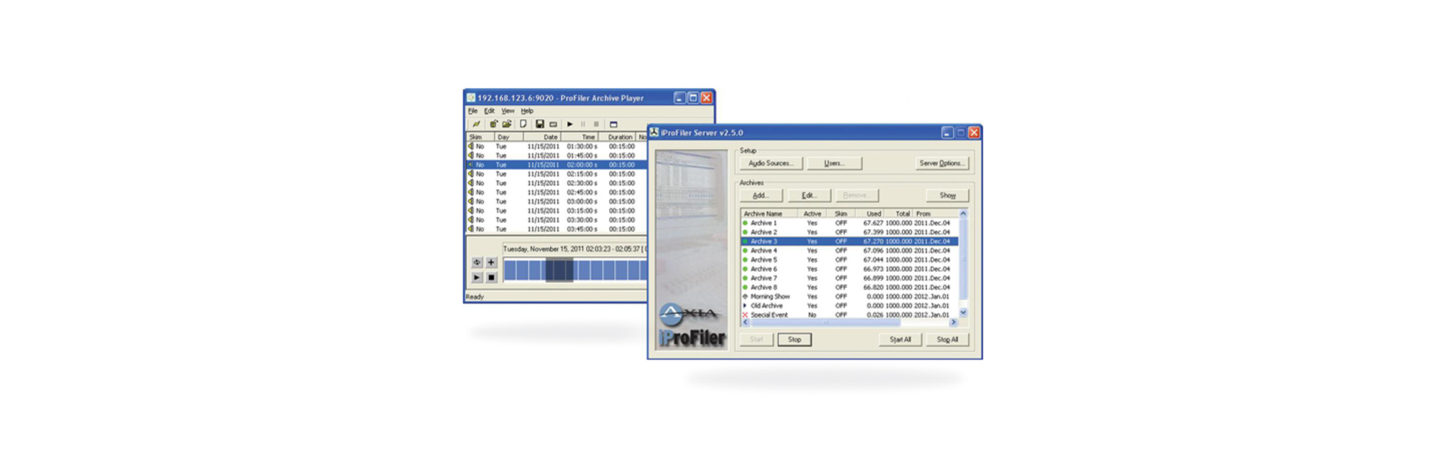Click the plus button beside the timeline
Viewport: 1447px width, 470px height.
point(491,262)
